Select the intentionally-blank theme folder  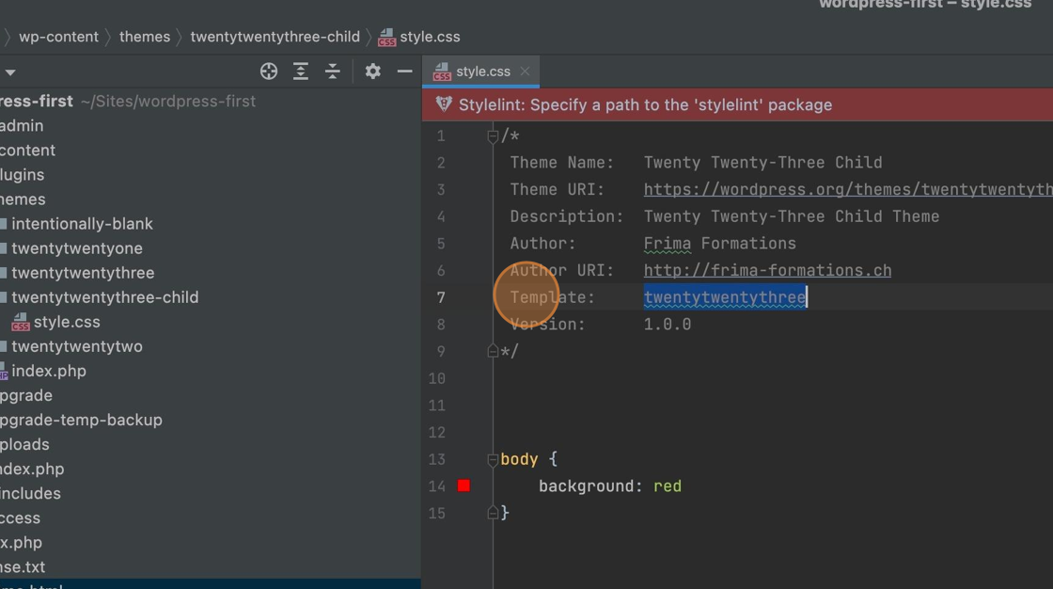82,224
